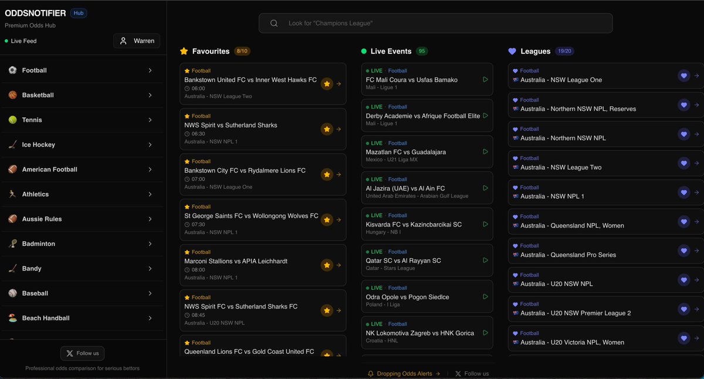Image resolution: width=704 pixels, height=379 pixels.
Task: Click the Ice Hockey icon
Action: [x=13, y=144]
